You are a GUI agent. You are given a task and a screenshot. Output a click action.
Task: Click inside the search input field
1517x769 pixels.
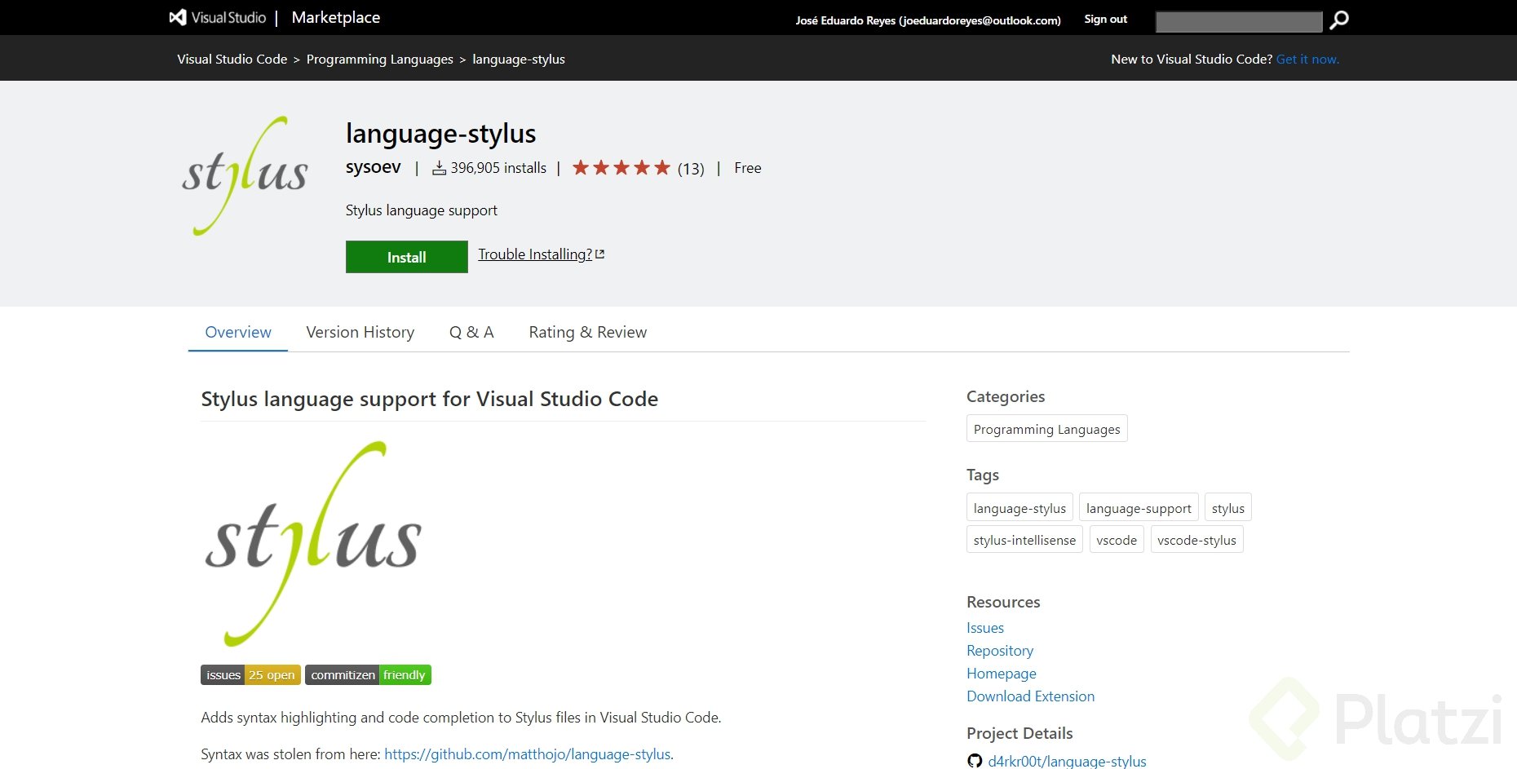pos(1238,20)
